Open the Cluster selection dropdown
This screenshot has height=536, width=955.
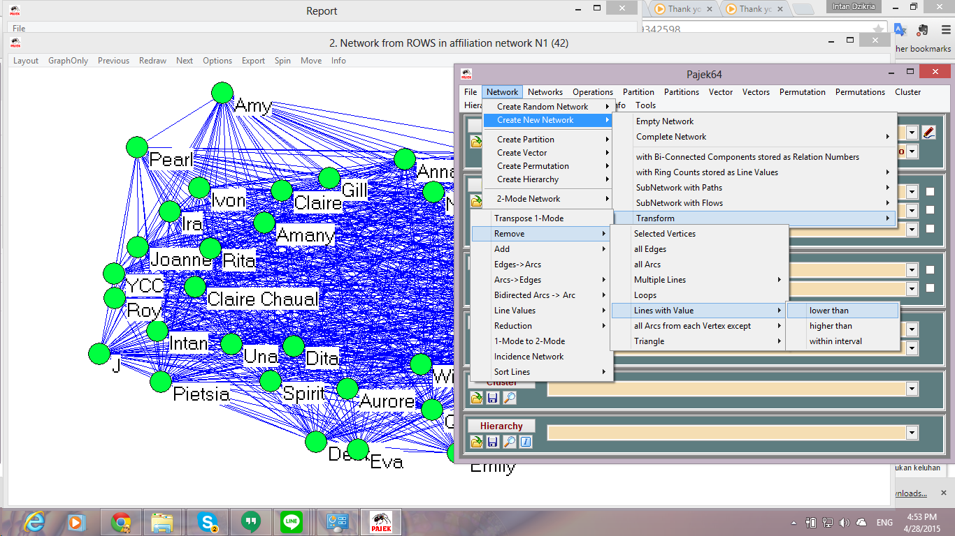pos(912,389)
